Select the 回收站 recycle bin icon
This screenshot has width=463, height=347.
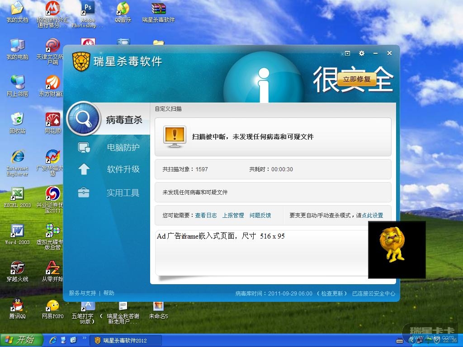(17, 123)
